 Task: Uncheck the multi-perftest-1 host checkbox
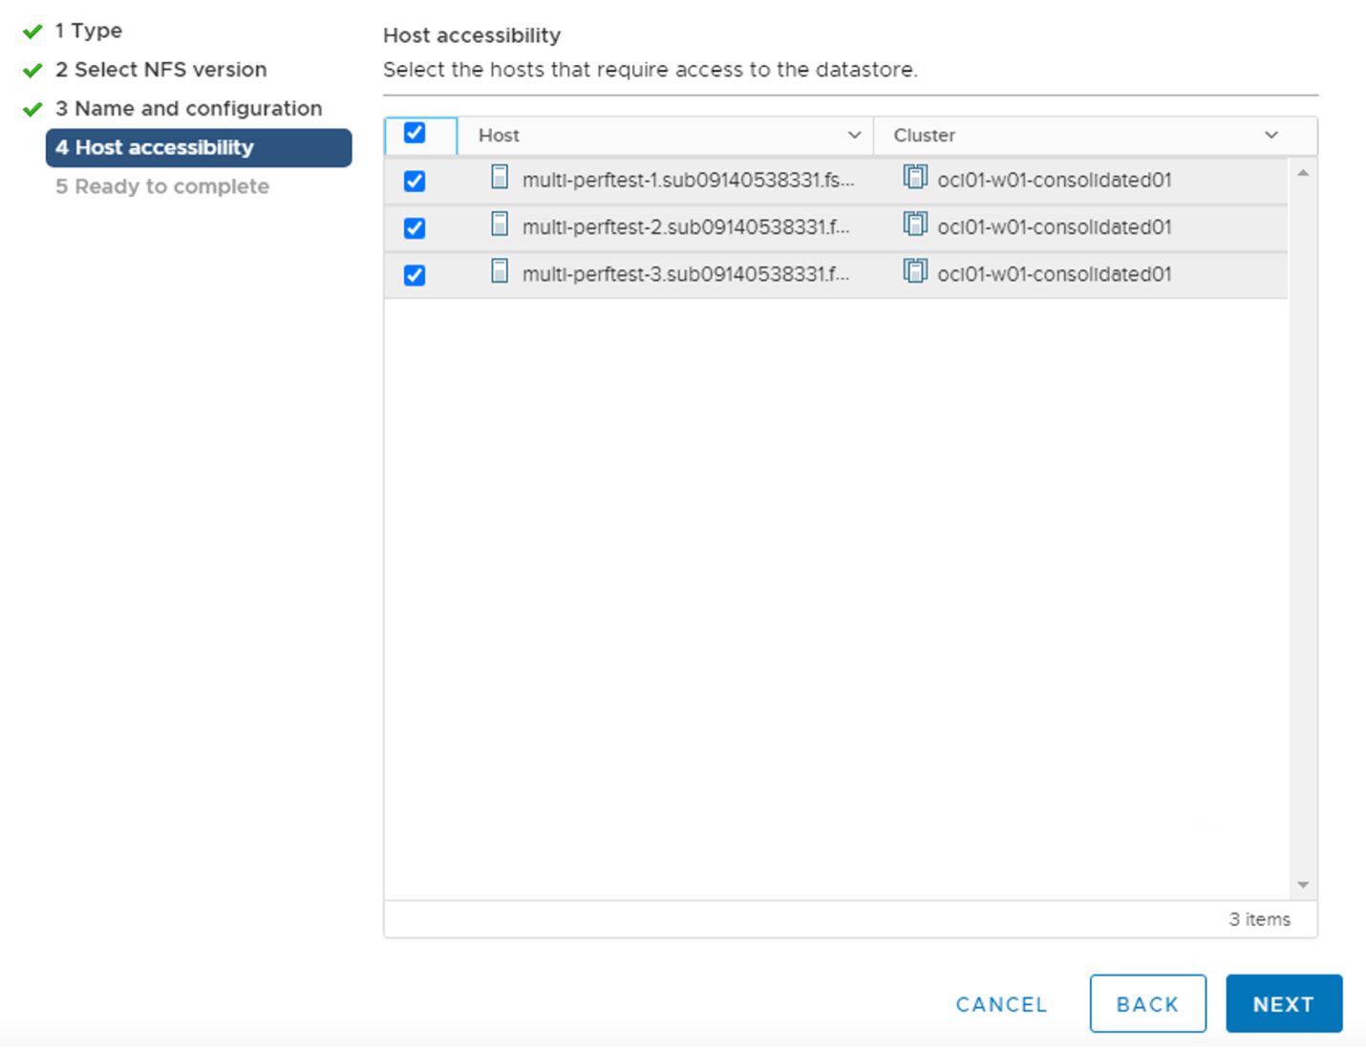[415, 180]
